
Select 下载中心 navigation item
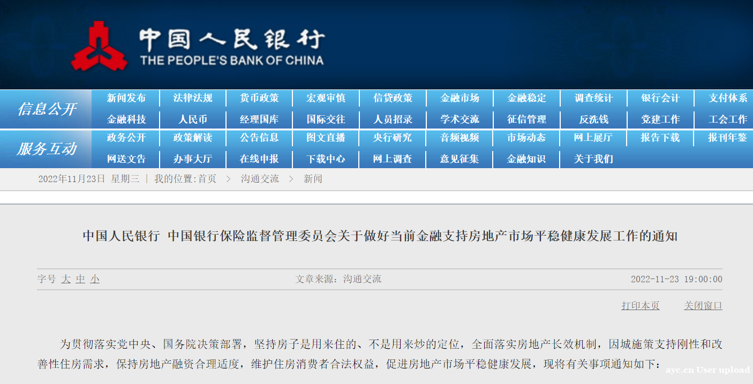[326, 159]
